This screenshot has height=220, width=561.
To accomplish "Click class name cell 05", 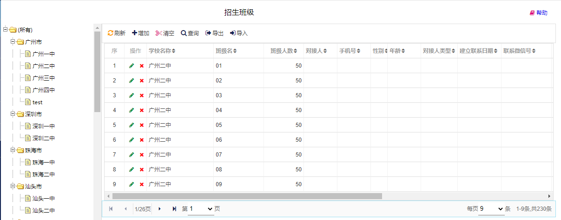I will click(239, 125).
